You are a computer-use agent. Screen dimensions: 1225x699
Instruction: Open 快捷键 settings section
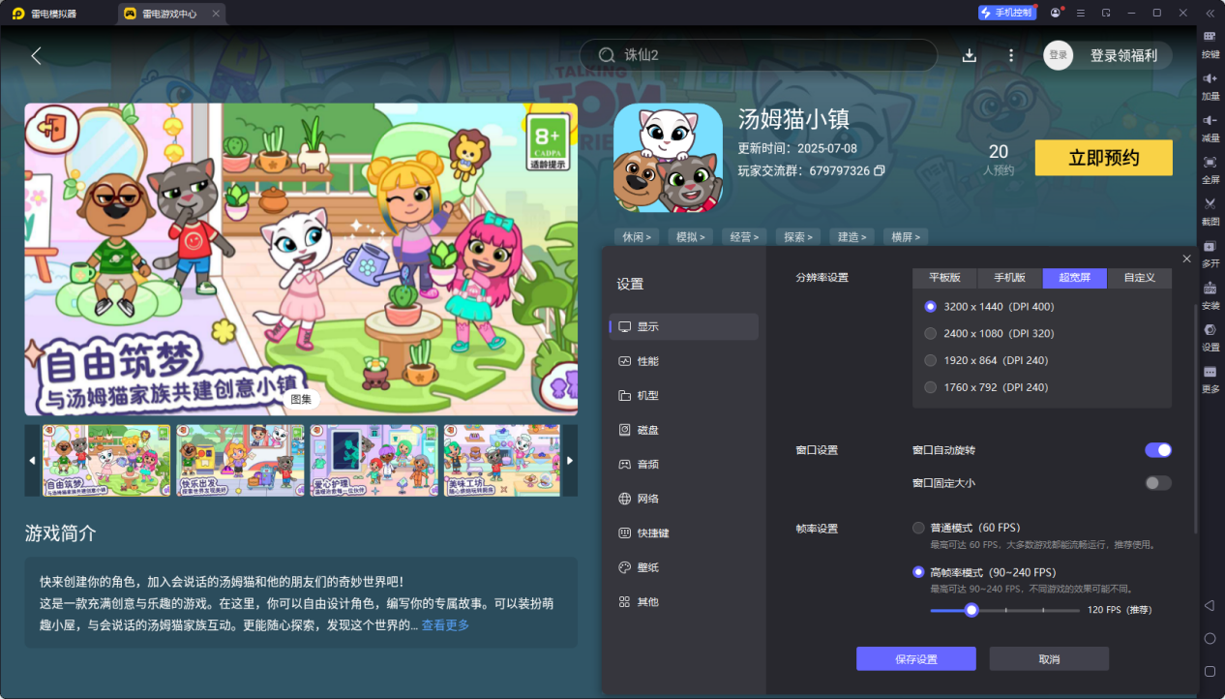tap(683, 533)
